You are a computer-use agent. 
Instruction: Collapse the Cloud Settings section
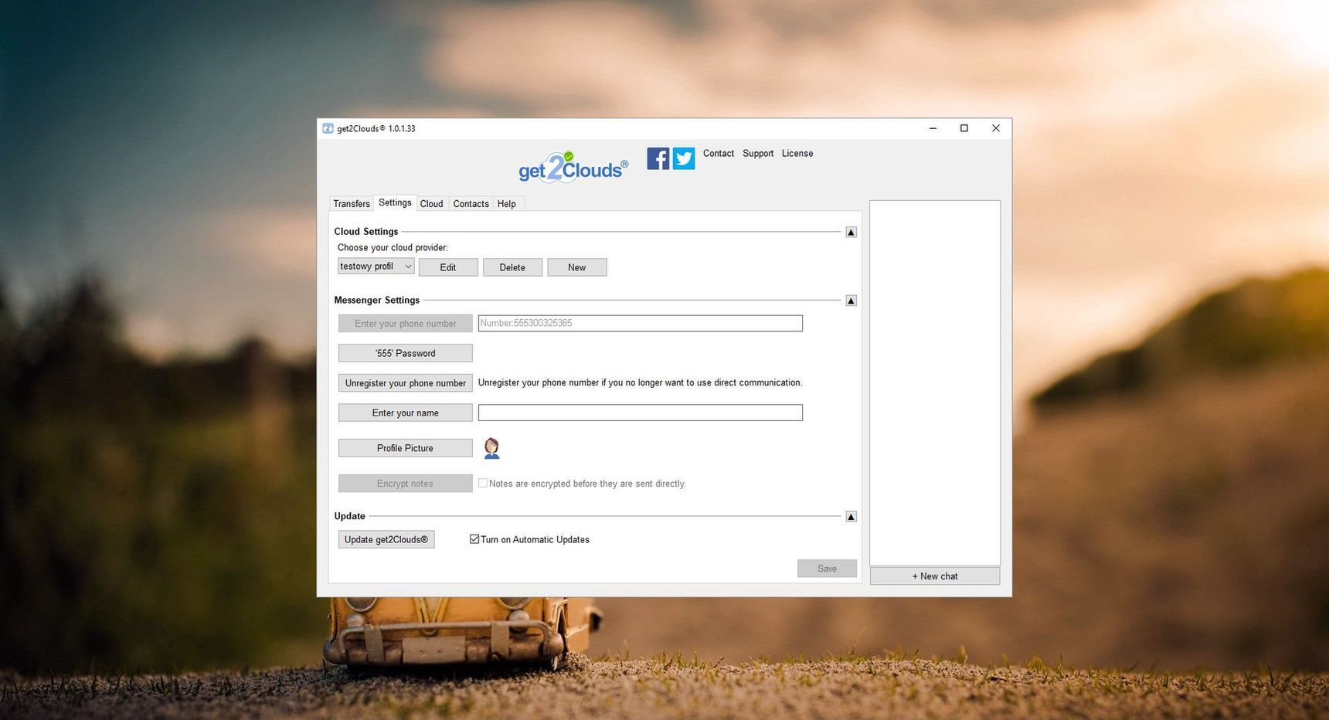[851, 232]
